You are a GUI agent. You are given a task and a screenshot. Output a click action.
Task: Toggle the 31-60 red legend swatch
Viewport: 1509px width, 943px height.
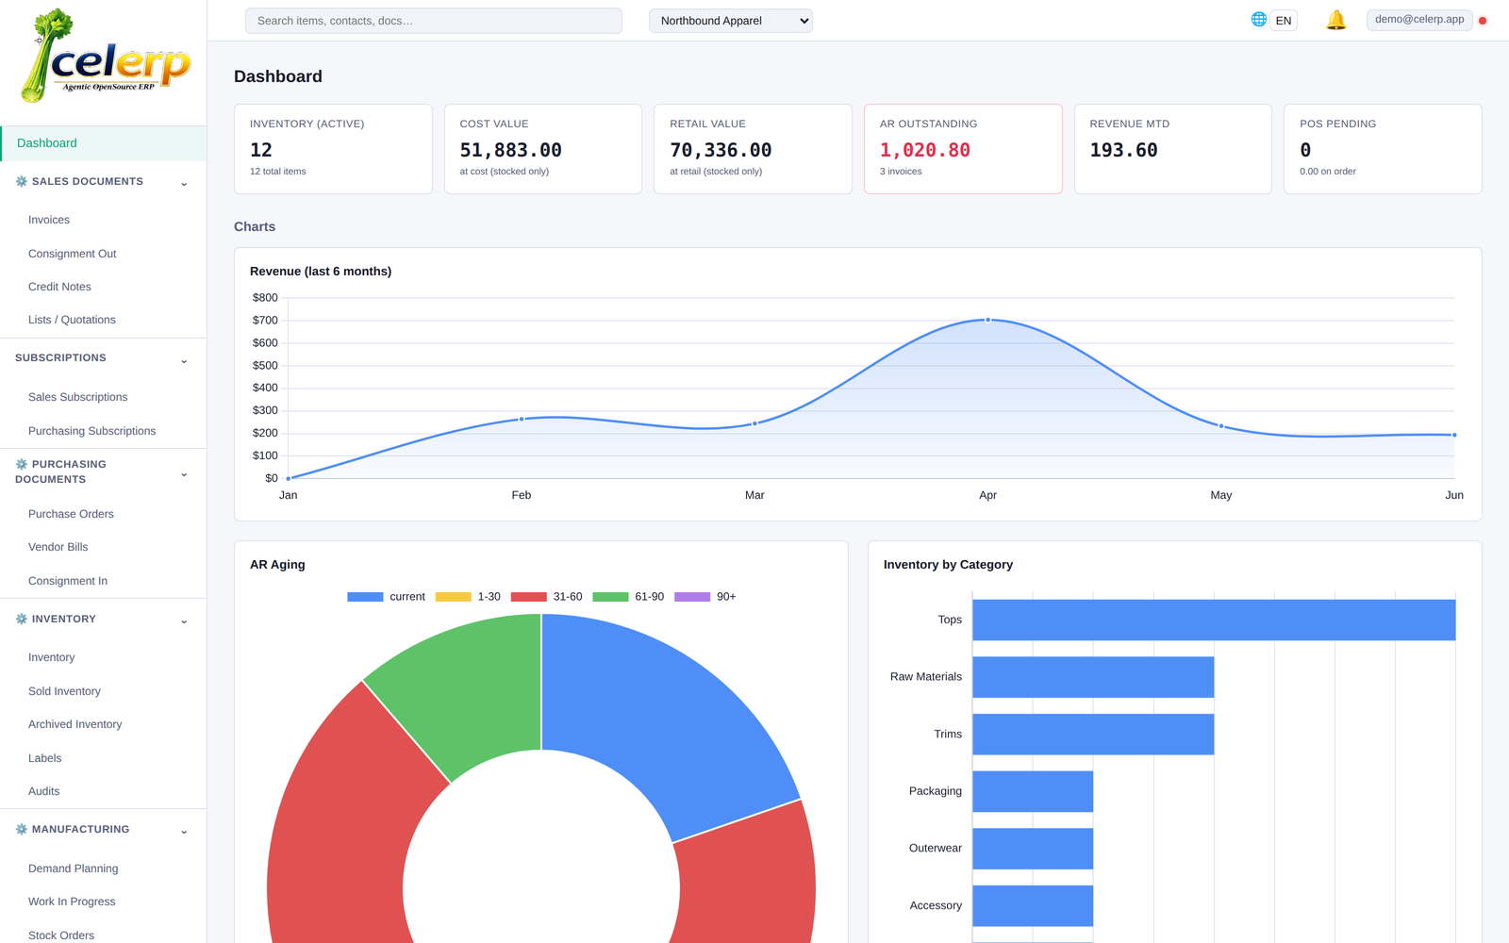528,597
